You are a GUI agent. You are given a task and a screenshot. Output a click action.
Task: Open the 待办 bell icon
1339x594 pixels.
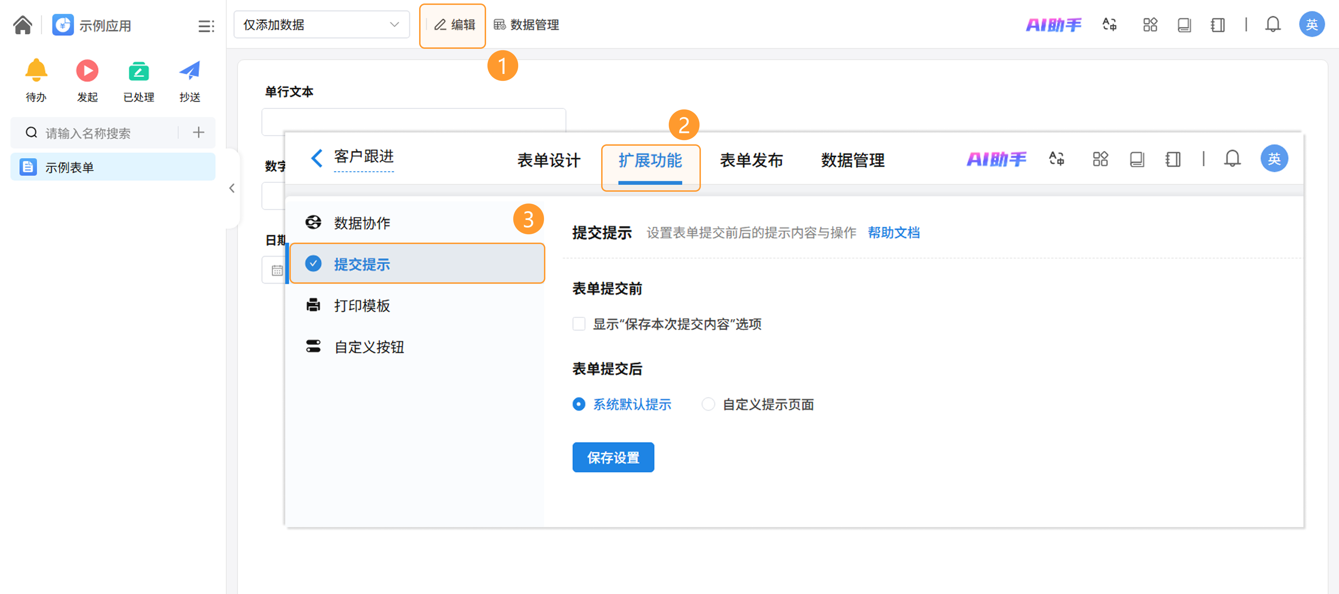(36, 70)
